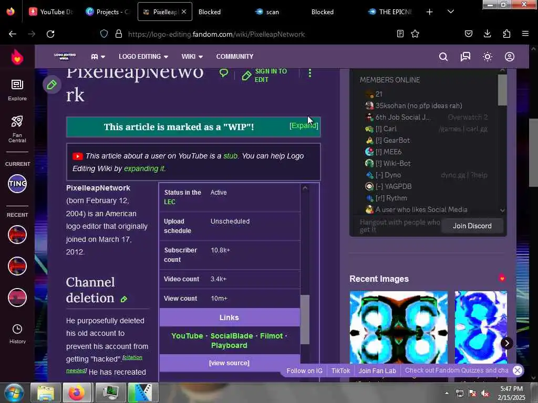Click Firefox reload page button
The height and width of the screenshot is (403, 538).
click(x=50, y=34)
